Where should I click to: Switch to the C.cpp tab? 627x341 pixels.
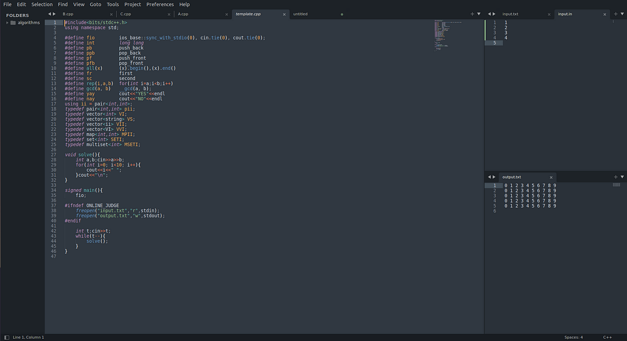(x=125, y=14)
